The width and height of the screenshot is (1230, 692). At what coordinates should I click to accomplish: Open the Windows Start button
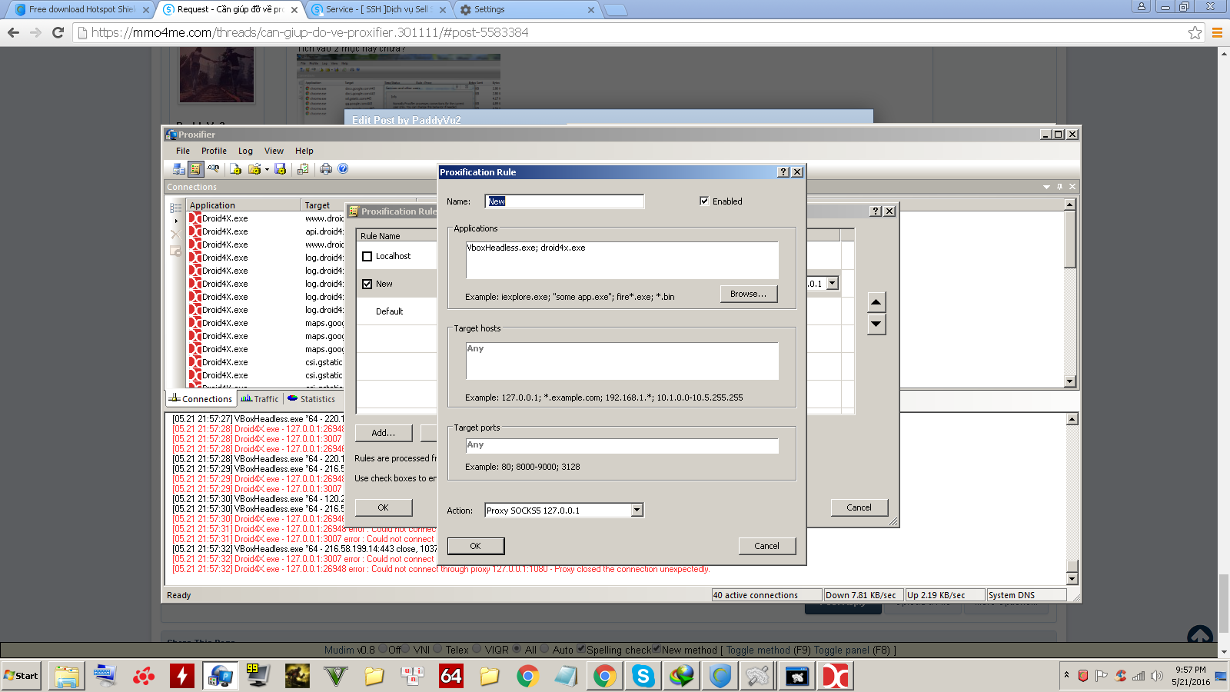[21, 676]
